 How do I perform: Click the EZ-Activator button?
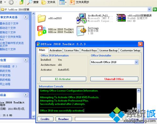point(63,79)
